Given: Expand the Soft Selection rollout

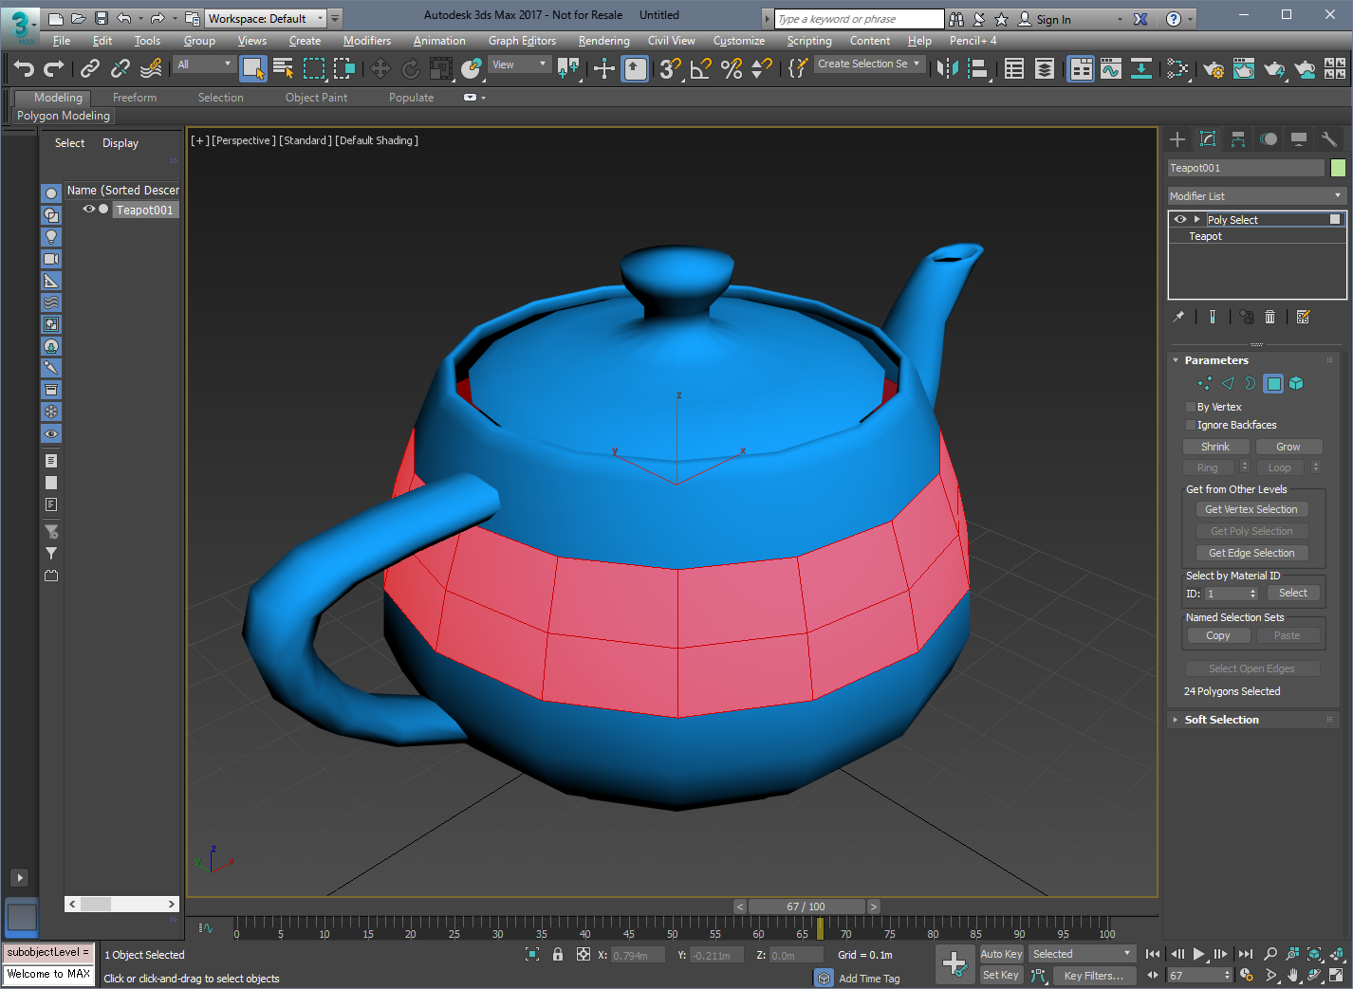Looking at the screenshot, I should tap(1221, 720).
